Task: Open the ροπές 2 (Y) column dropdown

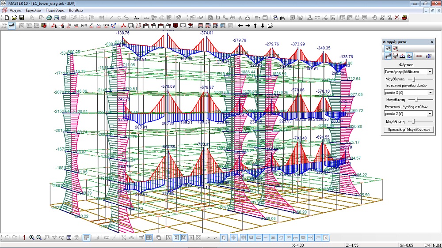Action: click(430, 113)
